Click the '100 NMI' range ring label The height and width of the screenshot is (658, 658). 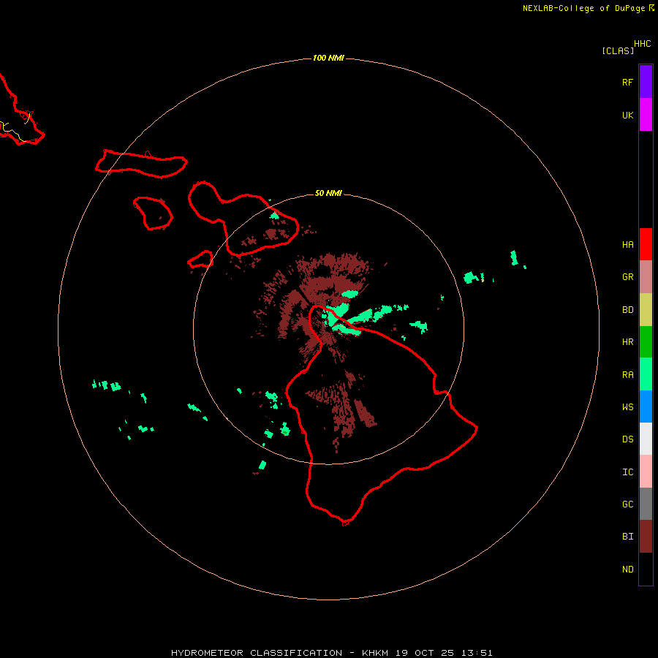tap(328, 58)
